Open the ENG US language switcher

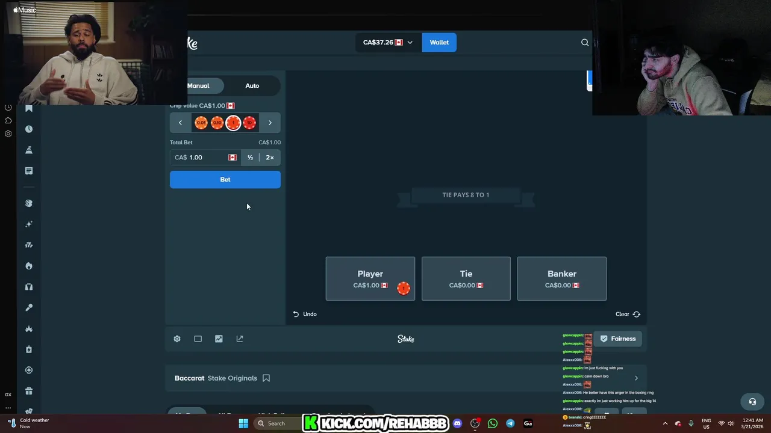click(707, 423)
